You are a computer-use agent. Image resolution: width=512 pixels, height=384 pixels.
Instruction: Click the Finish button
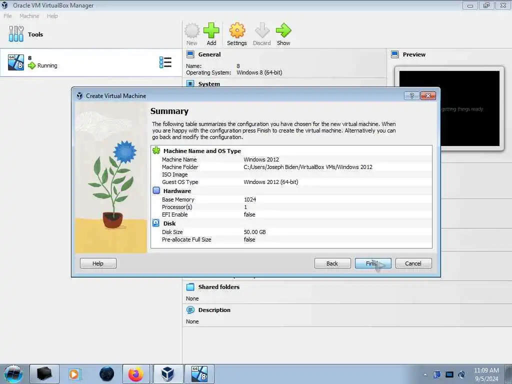(373, 263)
